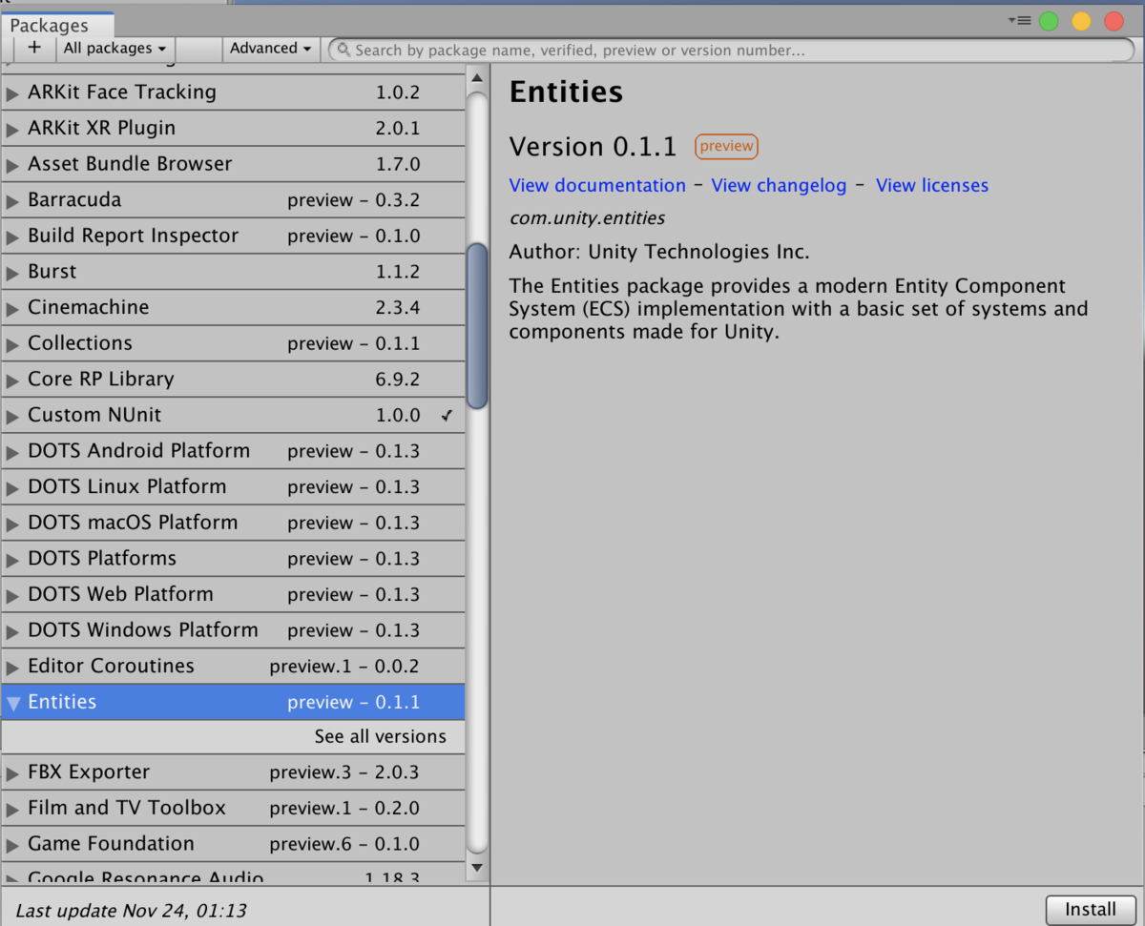
Task: Expand the Core RP Library arrow
Action: click(12, 381)
